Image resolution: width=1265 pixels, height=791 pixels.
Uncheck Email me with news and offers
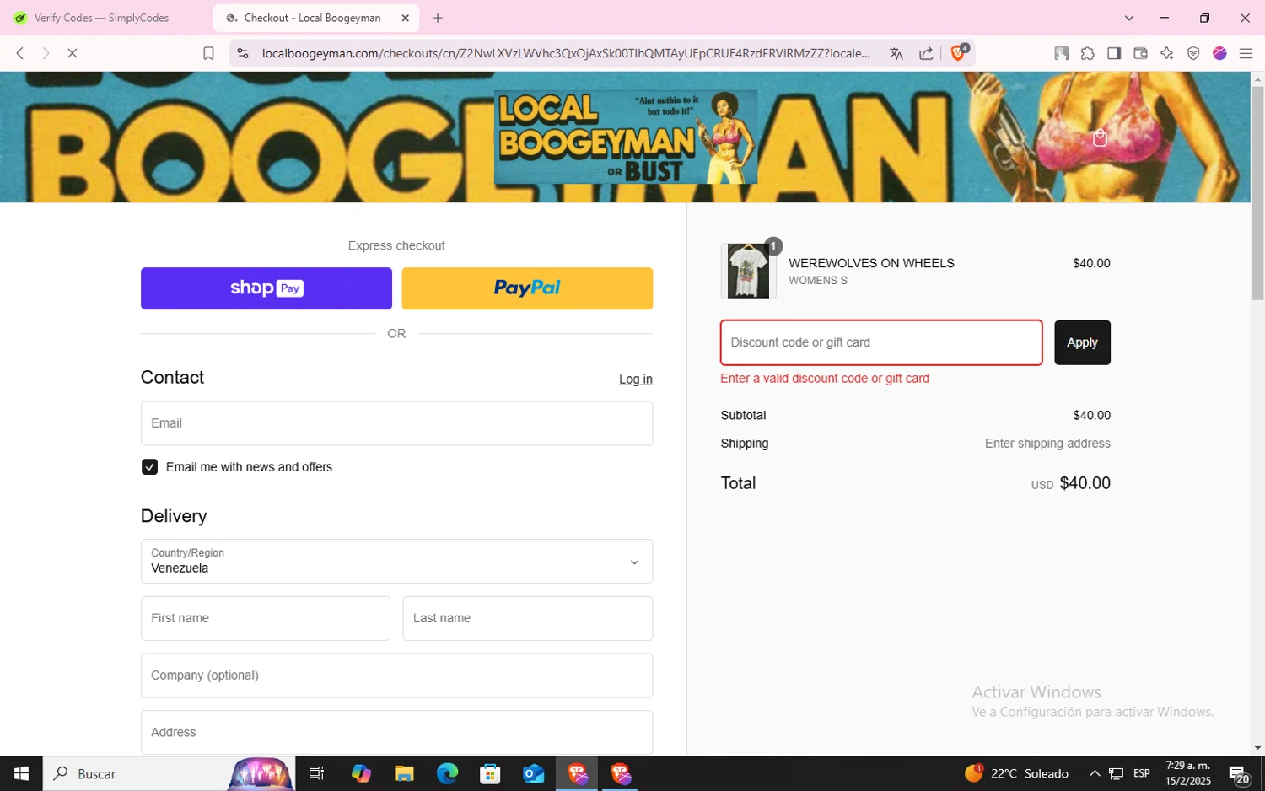[x=149, y=467]
